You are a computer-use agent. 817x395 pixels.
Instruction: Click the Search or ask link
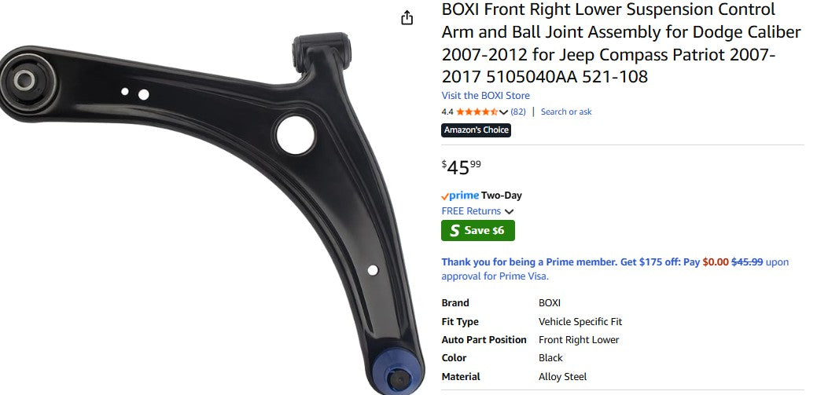tap(566, 112)
